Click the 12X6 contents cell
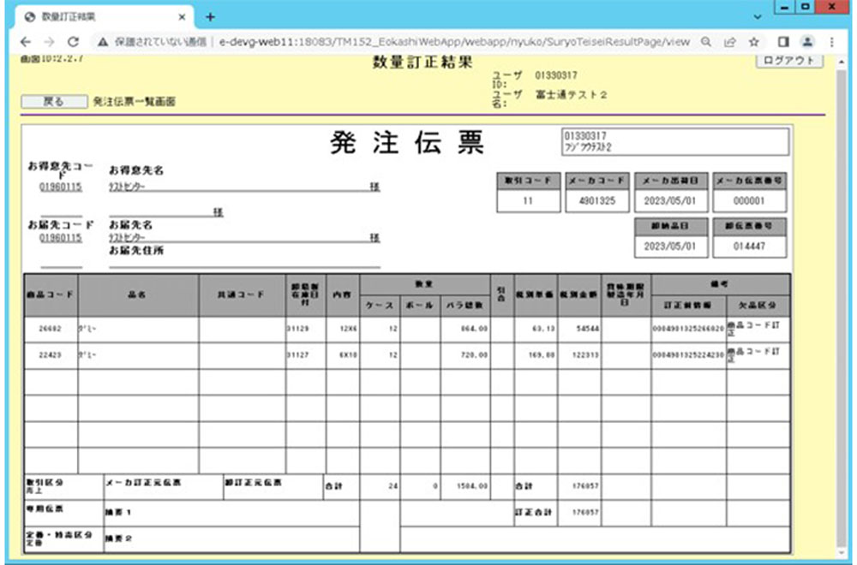 pyautogui.click(x=343, y=330)
